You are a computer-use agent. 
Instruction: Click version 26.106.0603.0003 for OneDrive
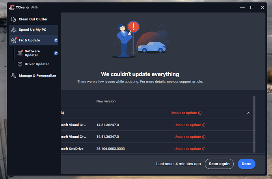[110, 149]
